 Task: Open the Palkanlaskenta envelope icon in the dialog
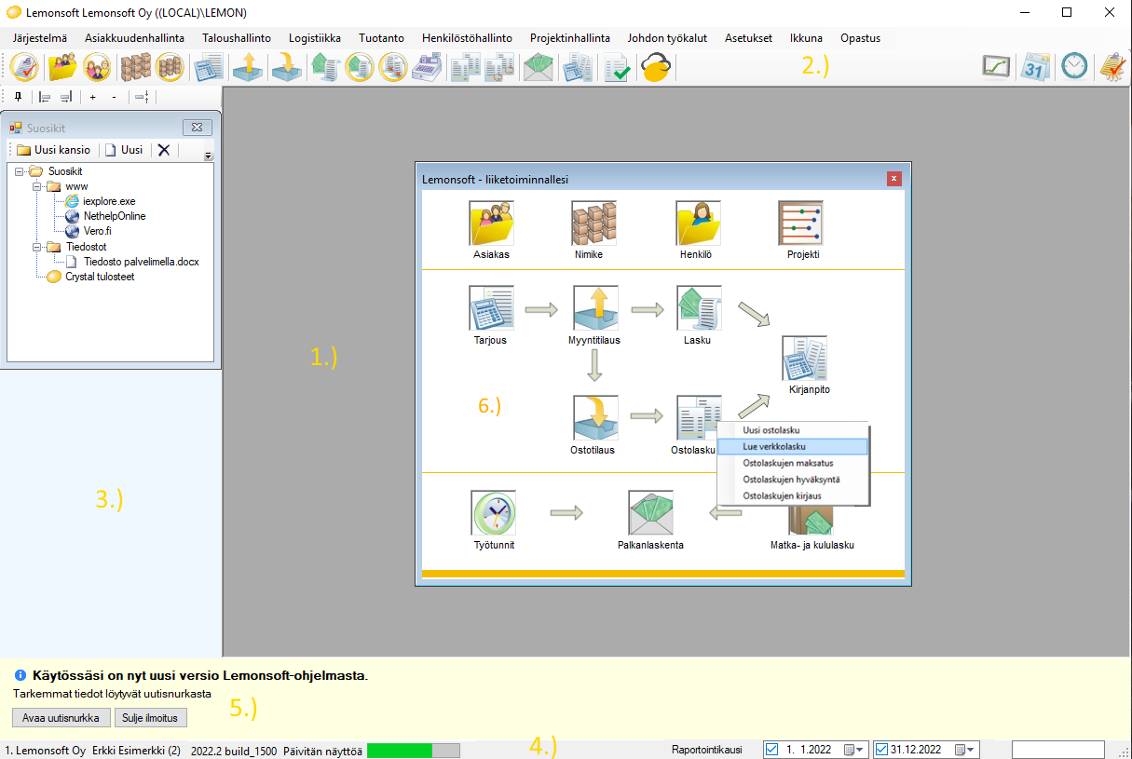pos(651,513)
